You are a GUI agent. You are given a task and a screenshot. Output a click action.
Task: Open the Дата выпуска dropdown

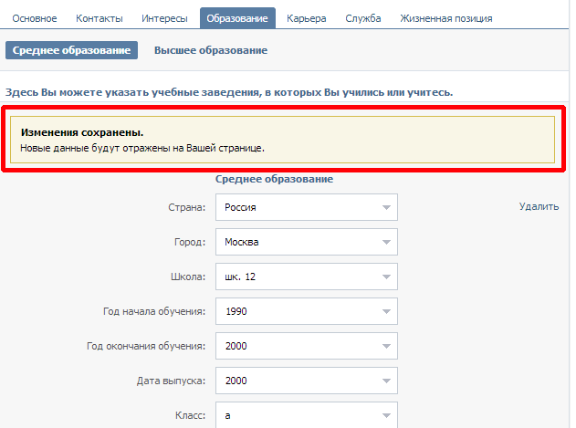click(307, 381)
